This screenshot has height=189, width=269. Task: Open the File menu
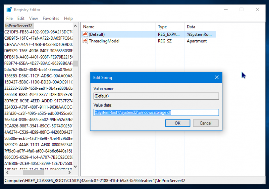(9, 18)
